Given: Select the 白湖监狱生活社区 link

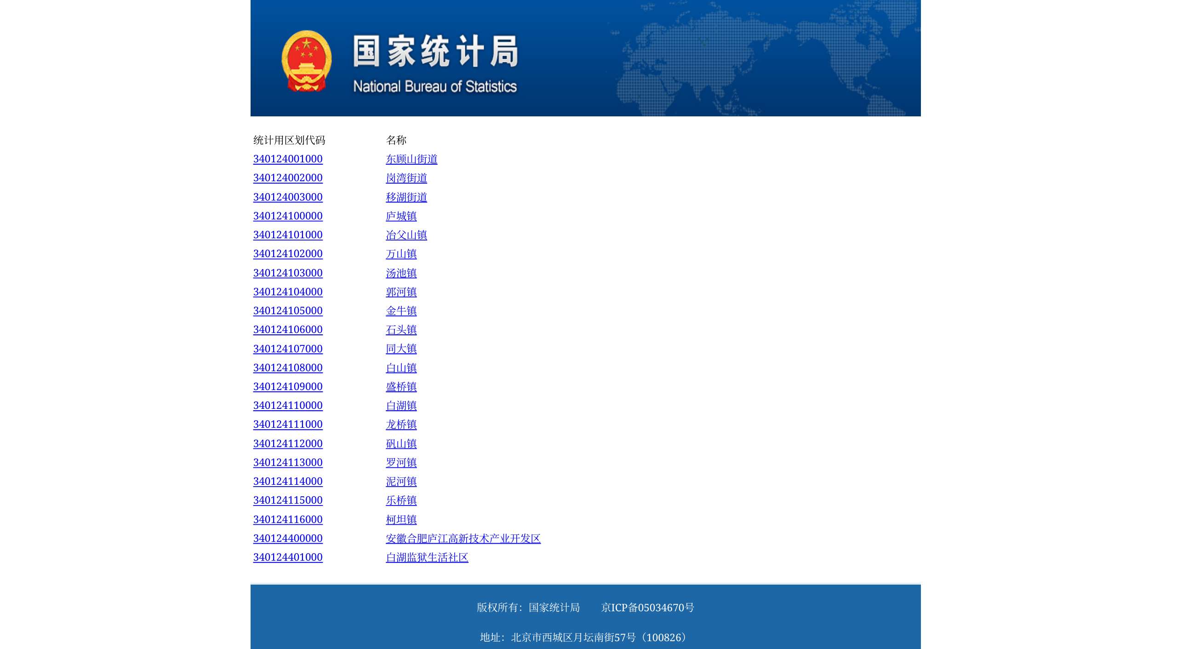Looking at the screenshot, I should point(427,557).
